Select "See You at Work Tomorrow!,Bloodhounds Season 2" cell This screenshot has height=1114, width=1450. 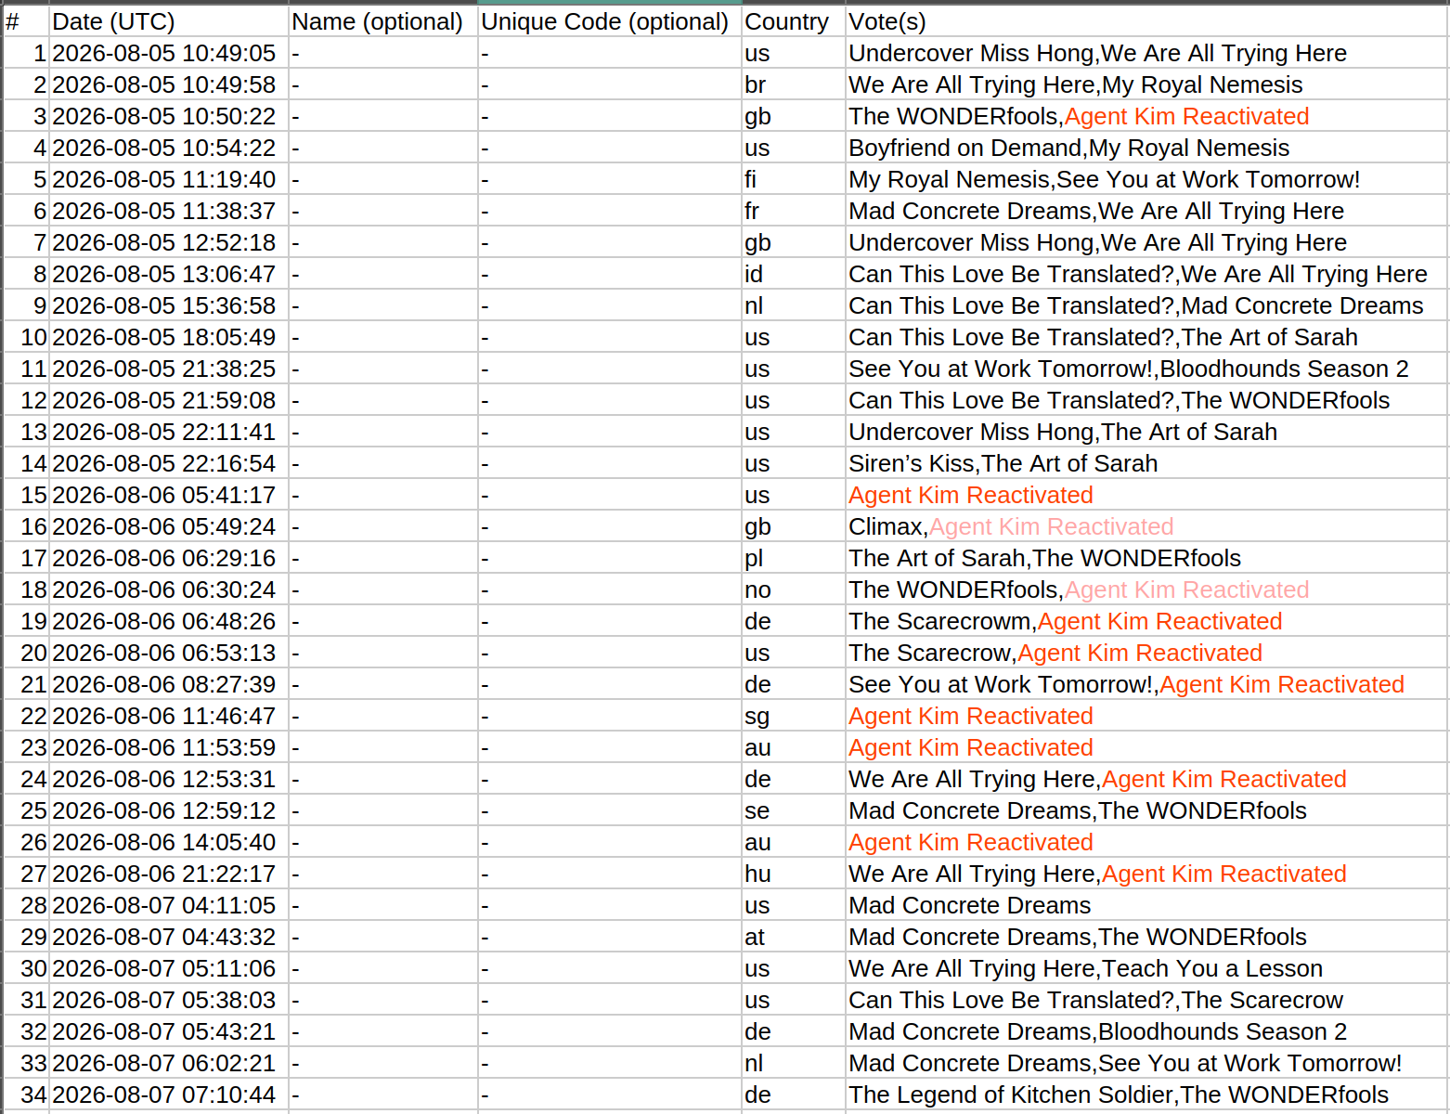coord(1146,369)
